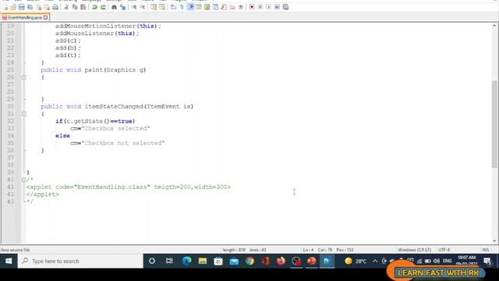499x281 pixels.
Task: Save the current file using toolbar
Action: coord(22,7)
